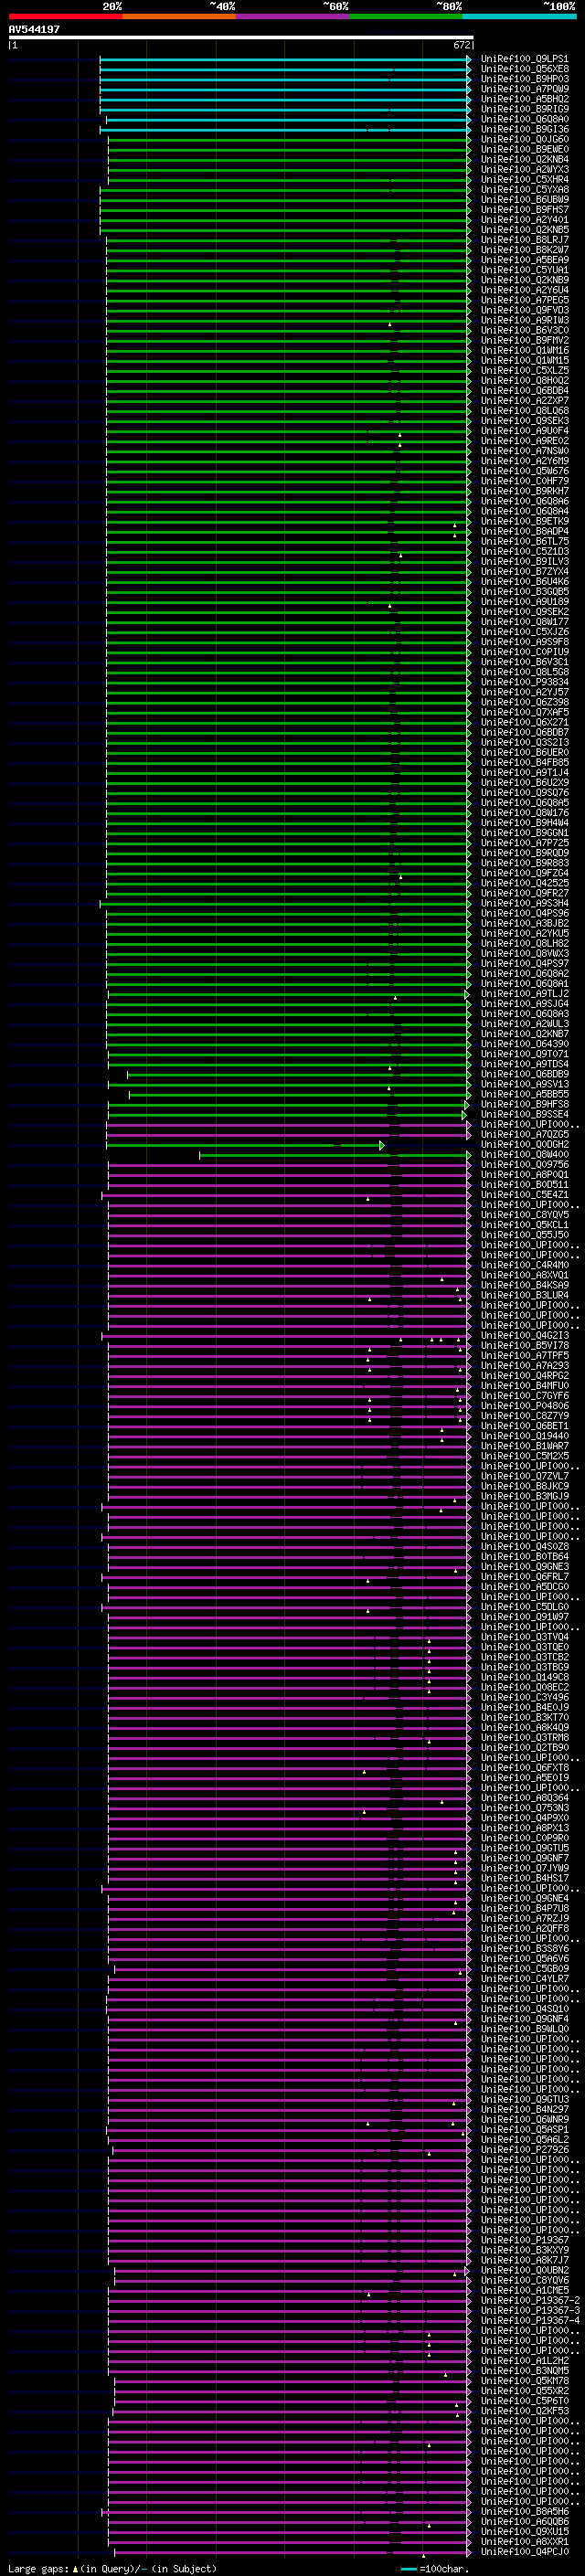This screenshot has height=2576, width=585.
Task: Select hit label UniRef100_Q8W400
Action: pyautogui.click(x=524, y=1154)
